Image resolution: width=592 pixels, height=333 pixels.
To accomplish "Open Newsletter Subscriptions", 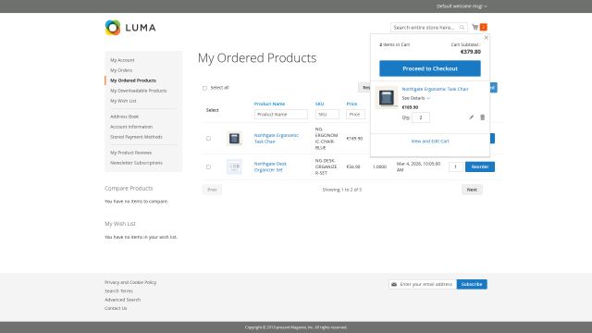I will point(136,163).
